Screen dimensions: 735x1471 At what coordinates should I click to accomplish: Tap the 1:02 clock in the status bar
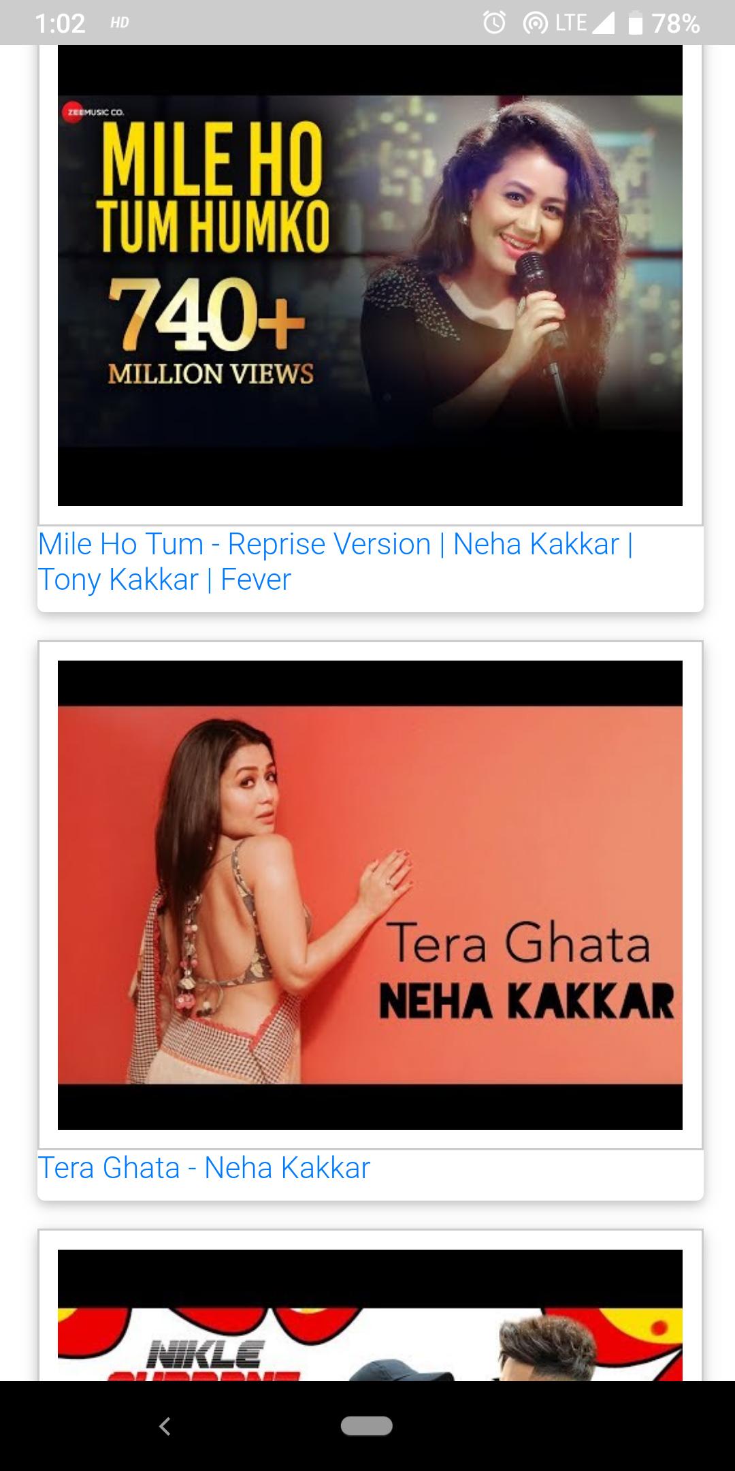60,24
